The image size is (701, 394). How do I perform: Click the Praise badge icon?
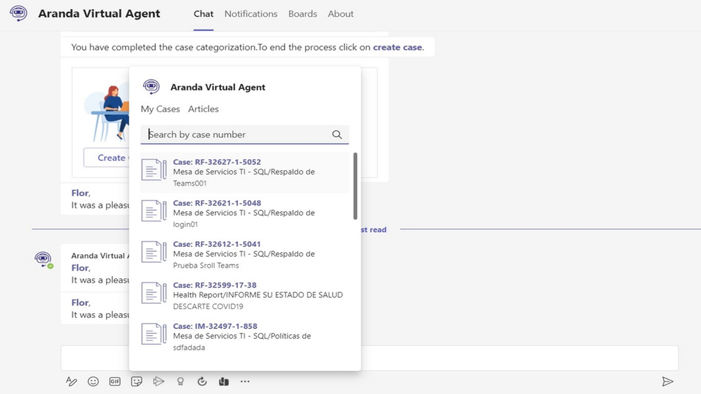pyautogui.click(x=180, y=381)
